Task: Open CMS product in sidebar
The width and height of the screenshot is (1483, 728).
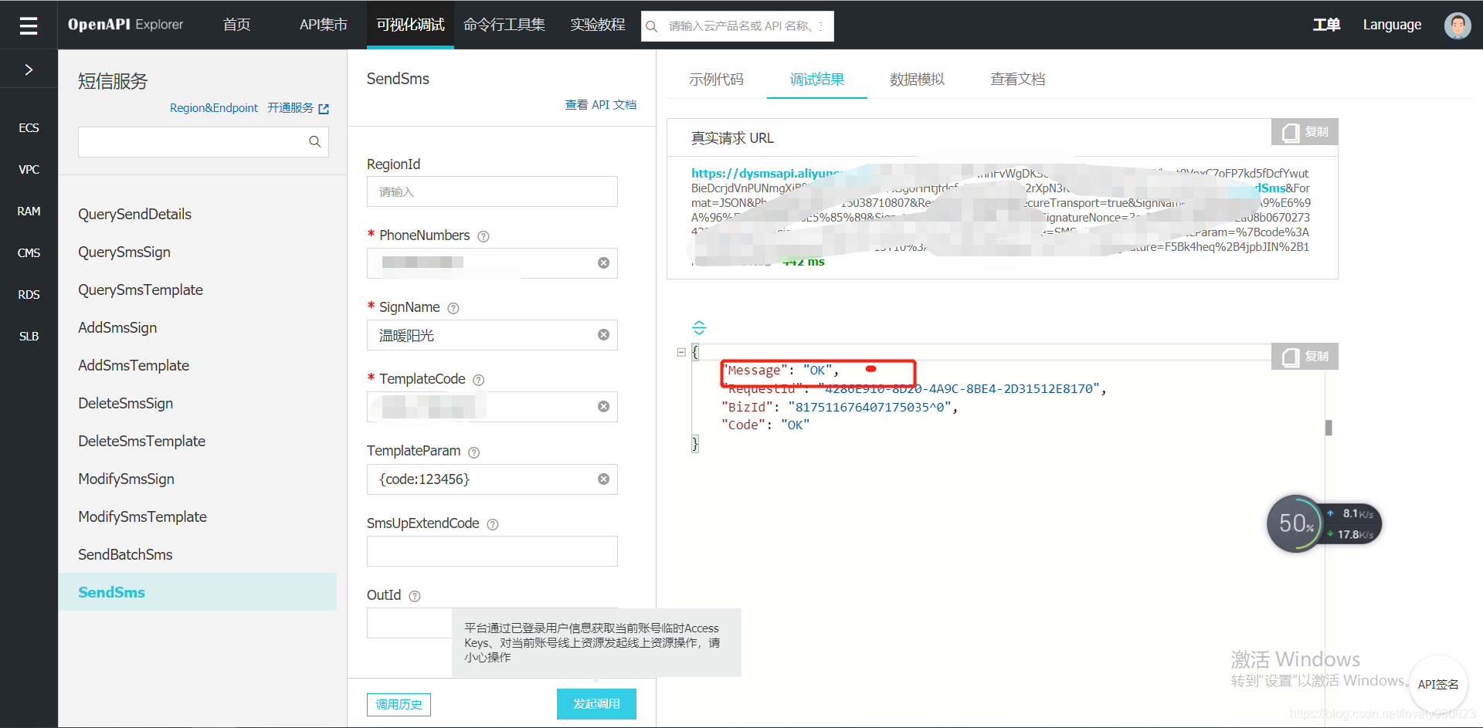Action: pyautogui.click(x=29, y=252)
